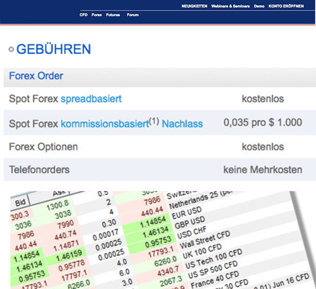Open the Demo link in header
The image size is (316, 289).
(x=259, y=6)
